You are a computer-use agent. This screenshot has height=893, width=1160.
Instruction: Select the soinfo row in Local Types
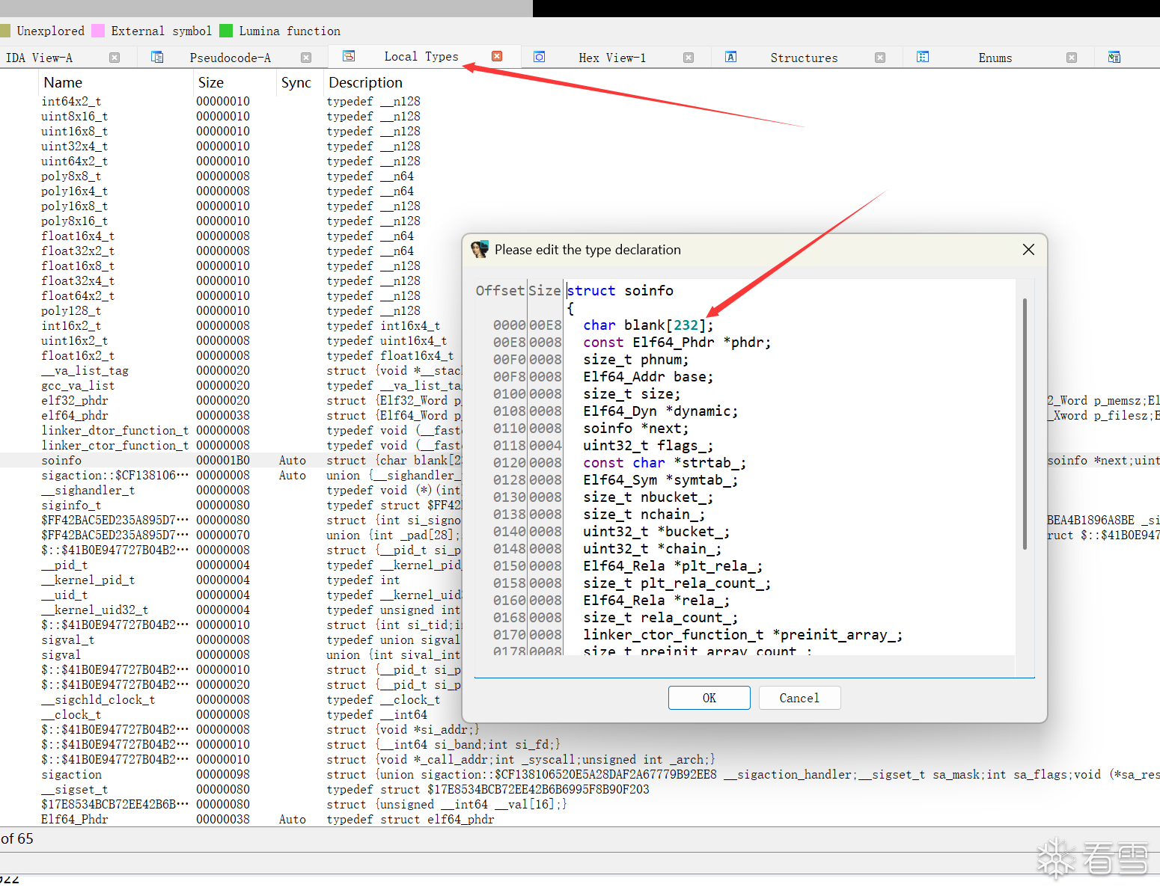pyautogui.click(x=580, y=460)
